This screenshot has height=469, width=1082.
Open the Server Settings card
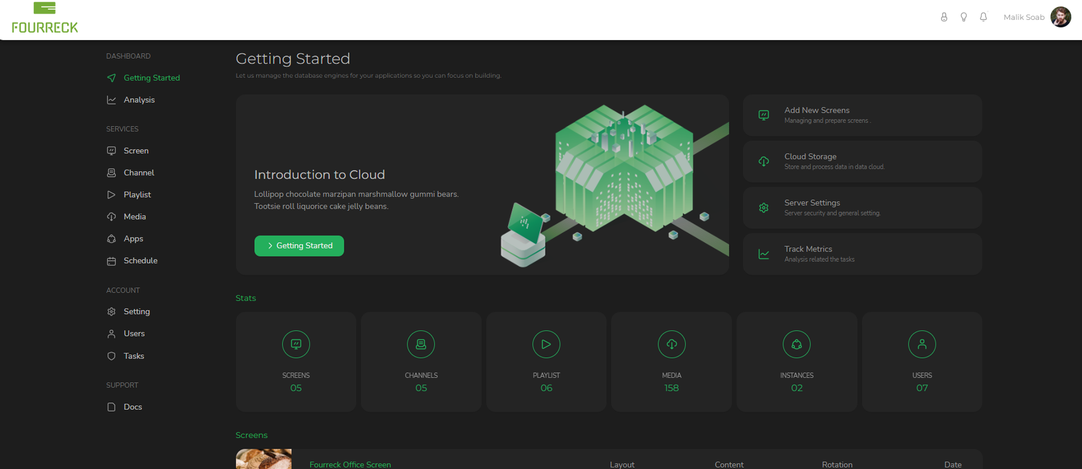[x=862, y=207]
